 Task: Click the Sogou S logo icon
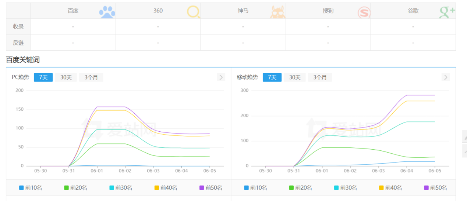point(364,13)
